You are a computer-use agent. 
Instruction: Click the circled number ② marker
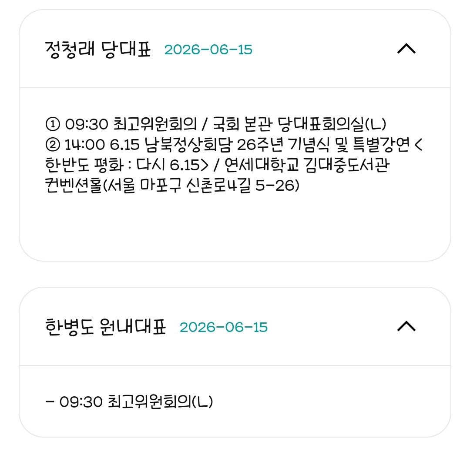[x=53, y=145]
